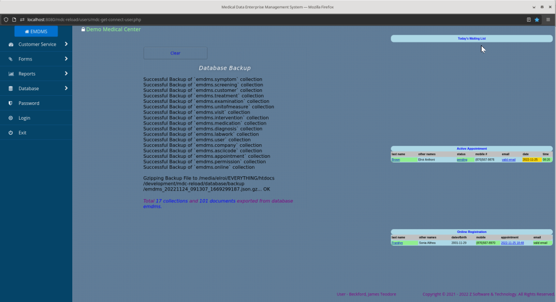This screenshot has width=556, height=302.
Task: Click the browser URL address field
Action: pyautogui.click(x=270, y=20)
